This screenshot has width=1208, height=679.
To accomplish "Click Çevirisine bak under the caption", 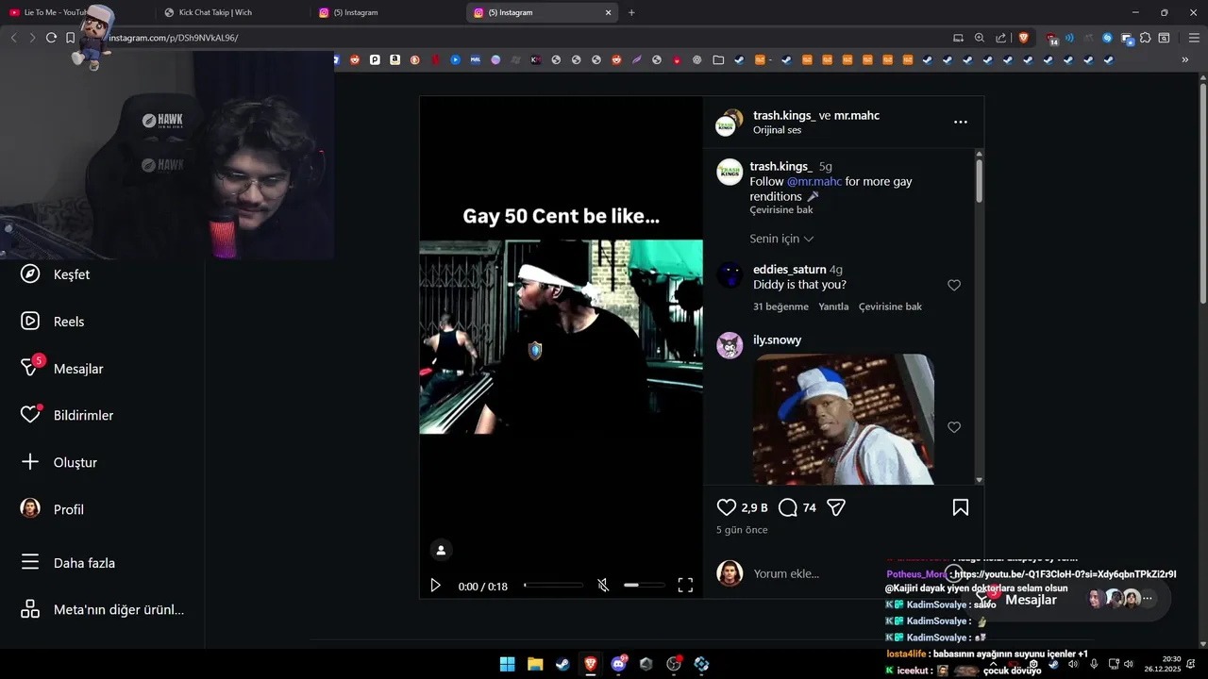I will 781,210.
